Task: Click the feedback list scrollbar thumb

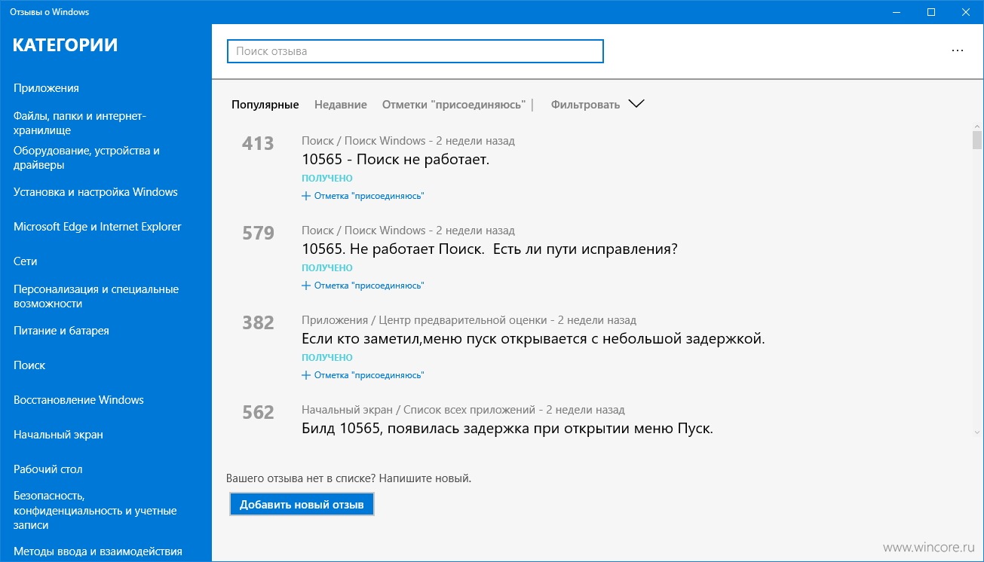Action: pyautogui.click(x=977, y=141)
